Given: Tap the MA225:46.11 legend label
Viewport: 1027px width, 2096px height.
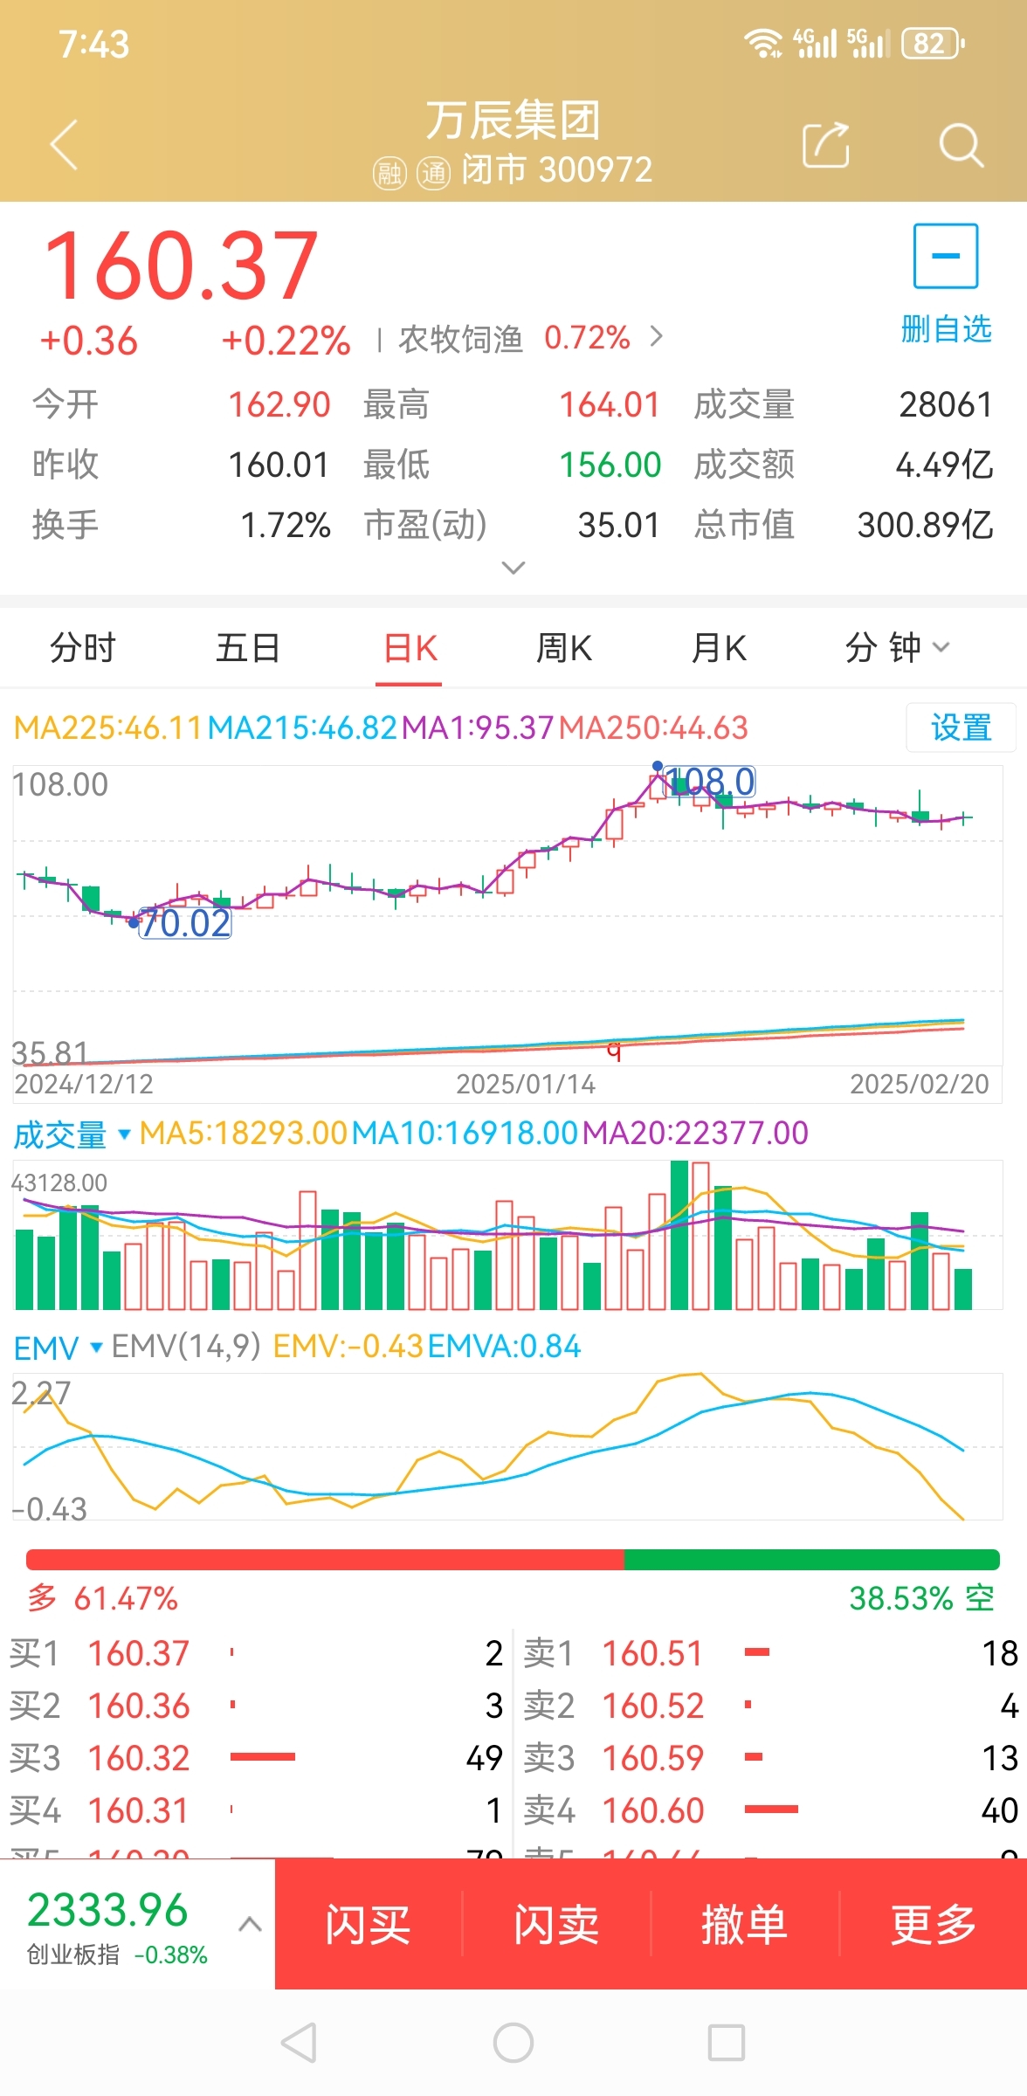Looking at the screenshot, I should pyautogui.click(x=107, y=727).
